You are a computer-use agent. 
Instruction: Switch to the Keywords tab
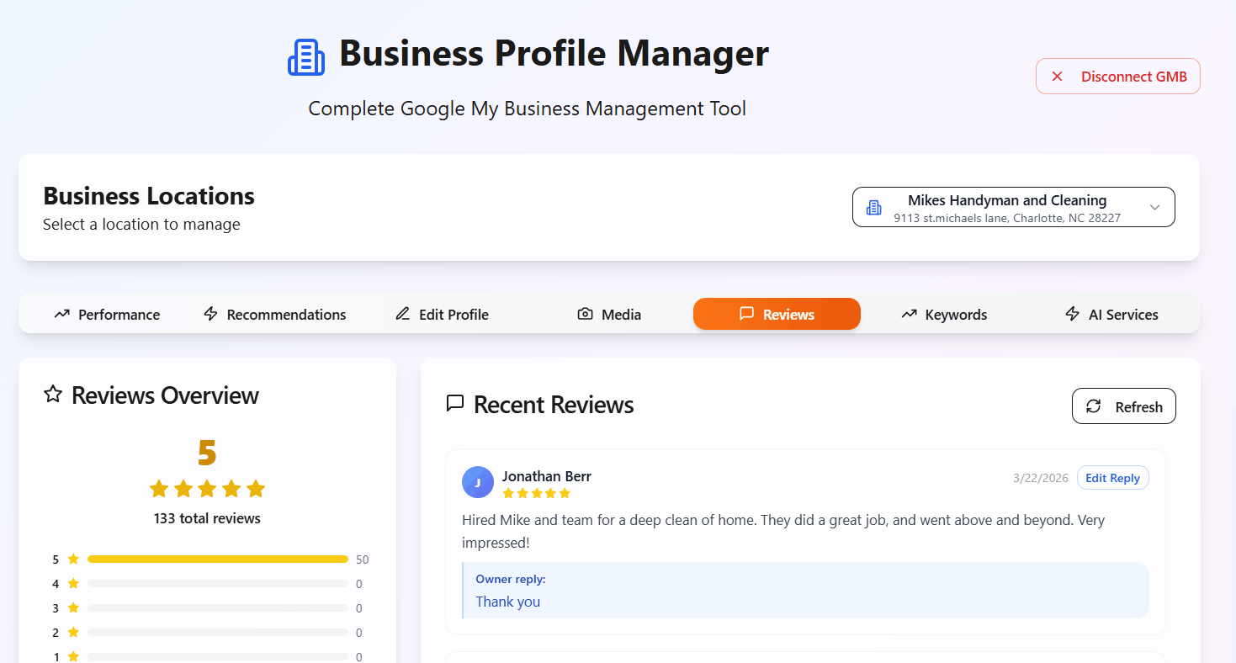point(943,314)
